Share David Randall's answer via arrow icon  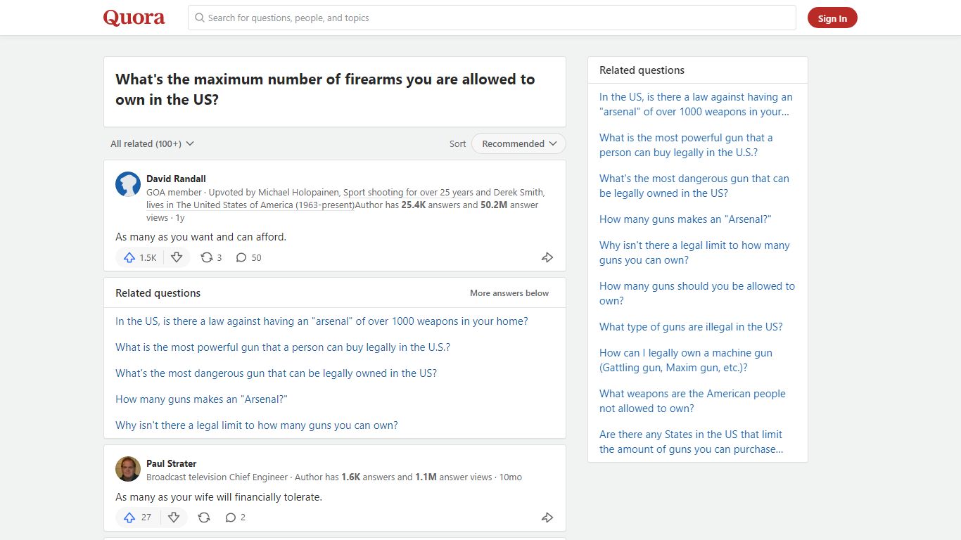[547, 258]
